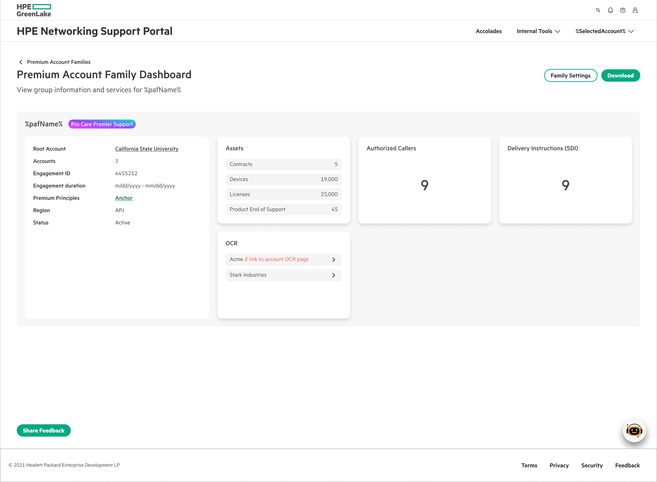Click the Family Settings button
Viewport: 657px width, 482px height.
(x=570, y=76)
